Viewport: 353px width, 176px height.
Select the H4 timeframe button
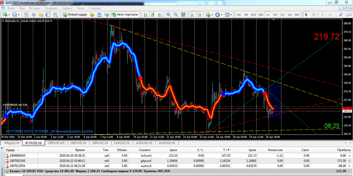point(275,15)
